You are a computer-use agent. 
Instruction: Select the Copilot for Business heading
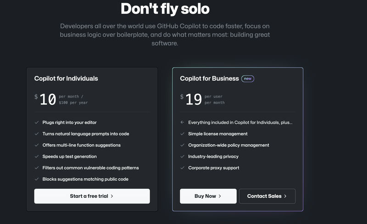pos(209,79)
